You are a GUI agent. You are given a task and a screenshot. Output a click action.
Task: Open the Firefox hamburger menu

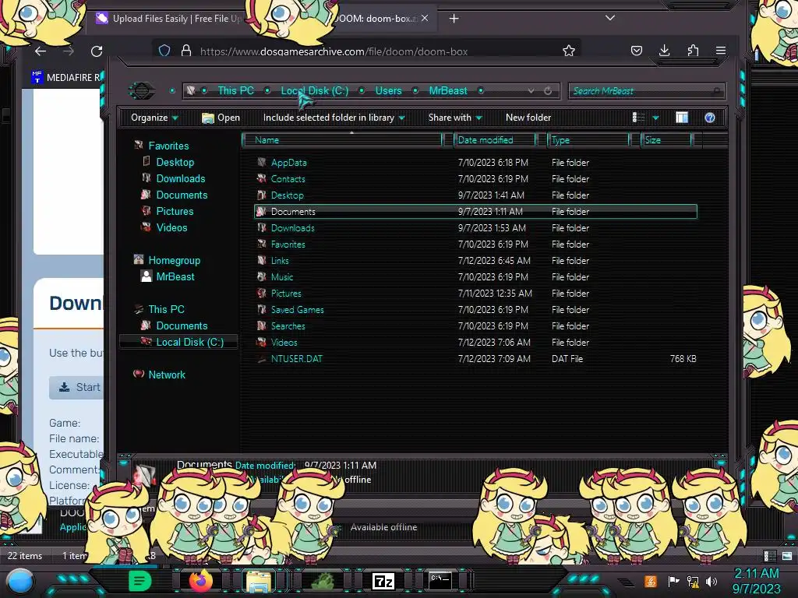pyautogui.click(x=721, y=51)
